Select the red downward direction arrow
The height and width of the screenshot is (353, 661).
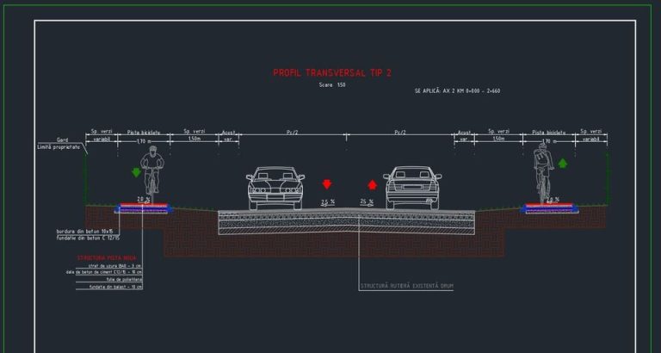(x=327, y=184)
